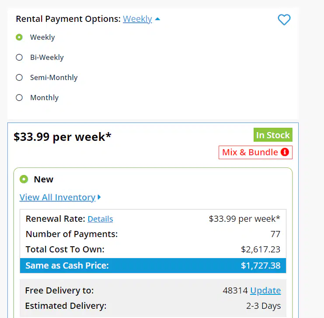
Task: Collapse payment options using blue caret
Action: [x=157, y=19]
